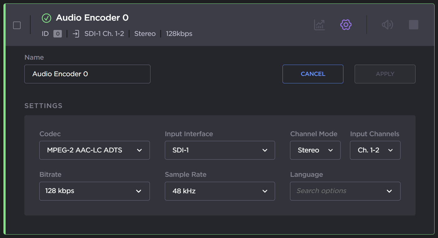Tick the Audio Encoder 0 checkbox
Image resolution: width=438 pixels, height=238 pixels.
(x=17, y=25)
